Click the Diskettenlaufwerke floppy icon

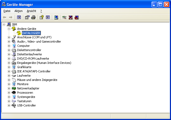coord(14,54)
